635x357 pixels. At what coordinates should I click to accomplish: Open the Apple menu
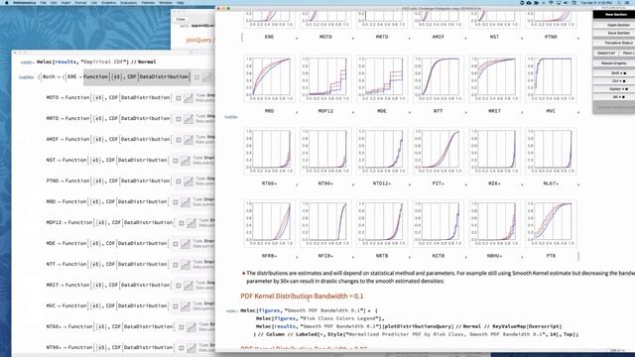[x=6, y=2]
